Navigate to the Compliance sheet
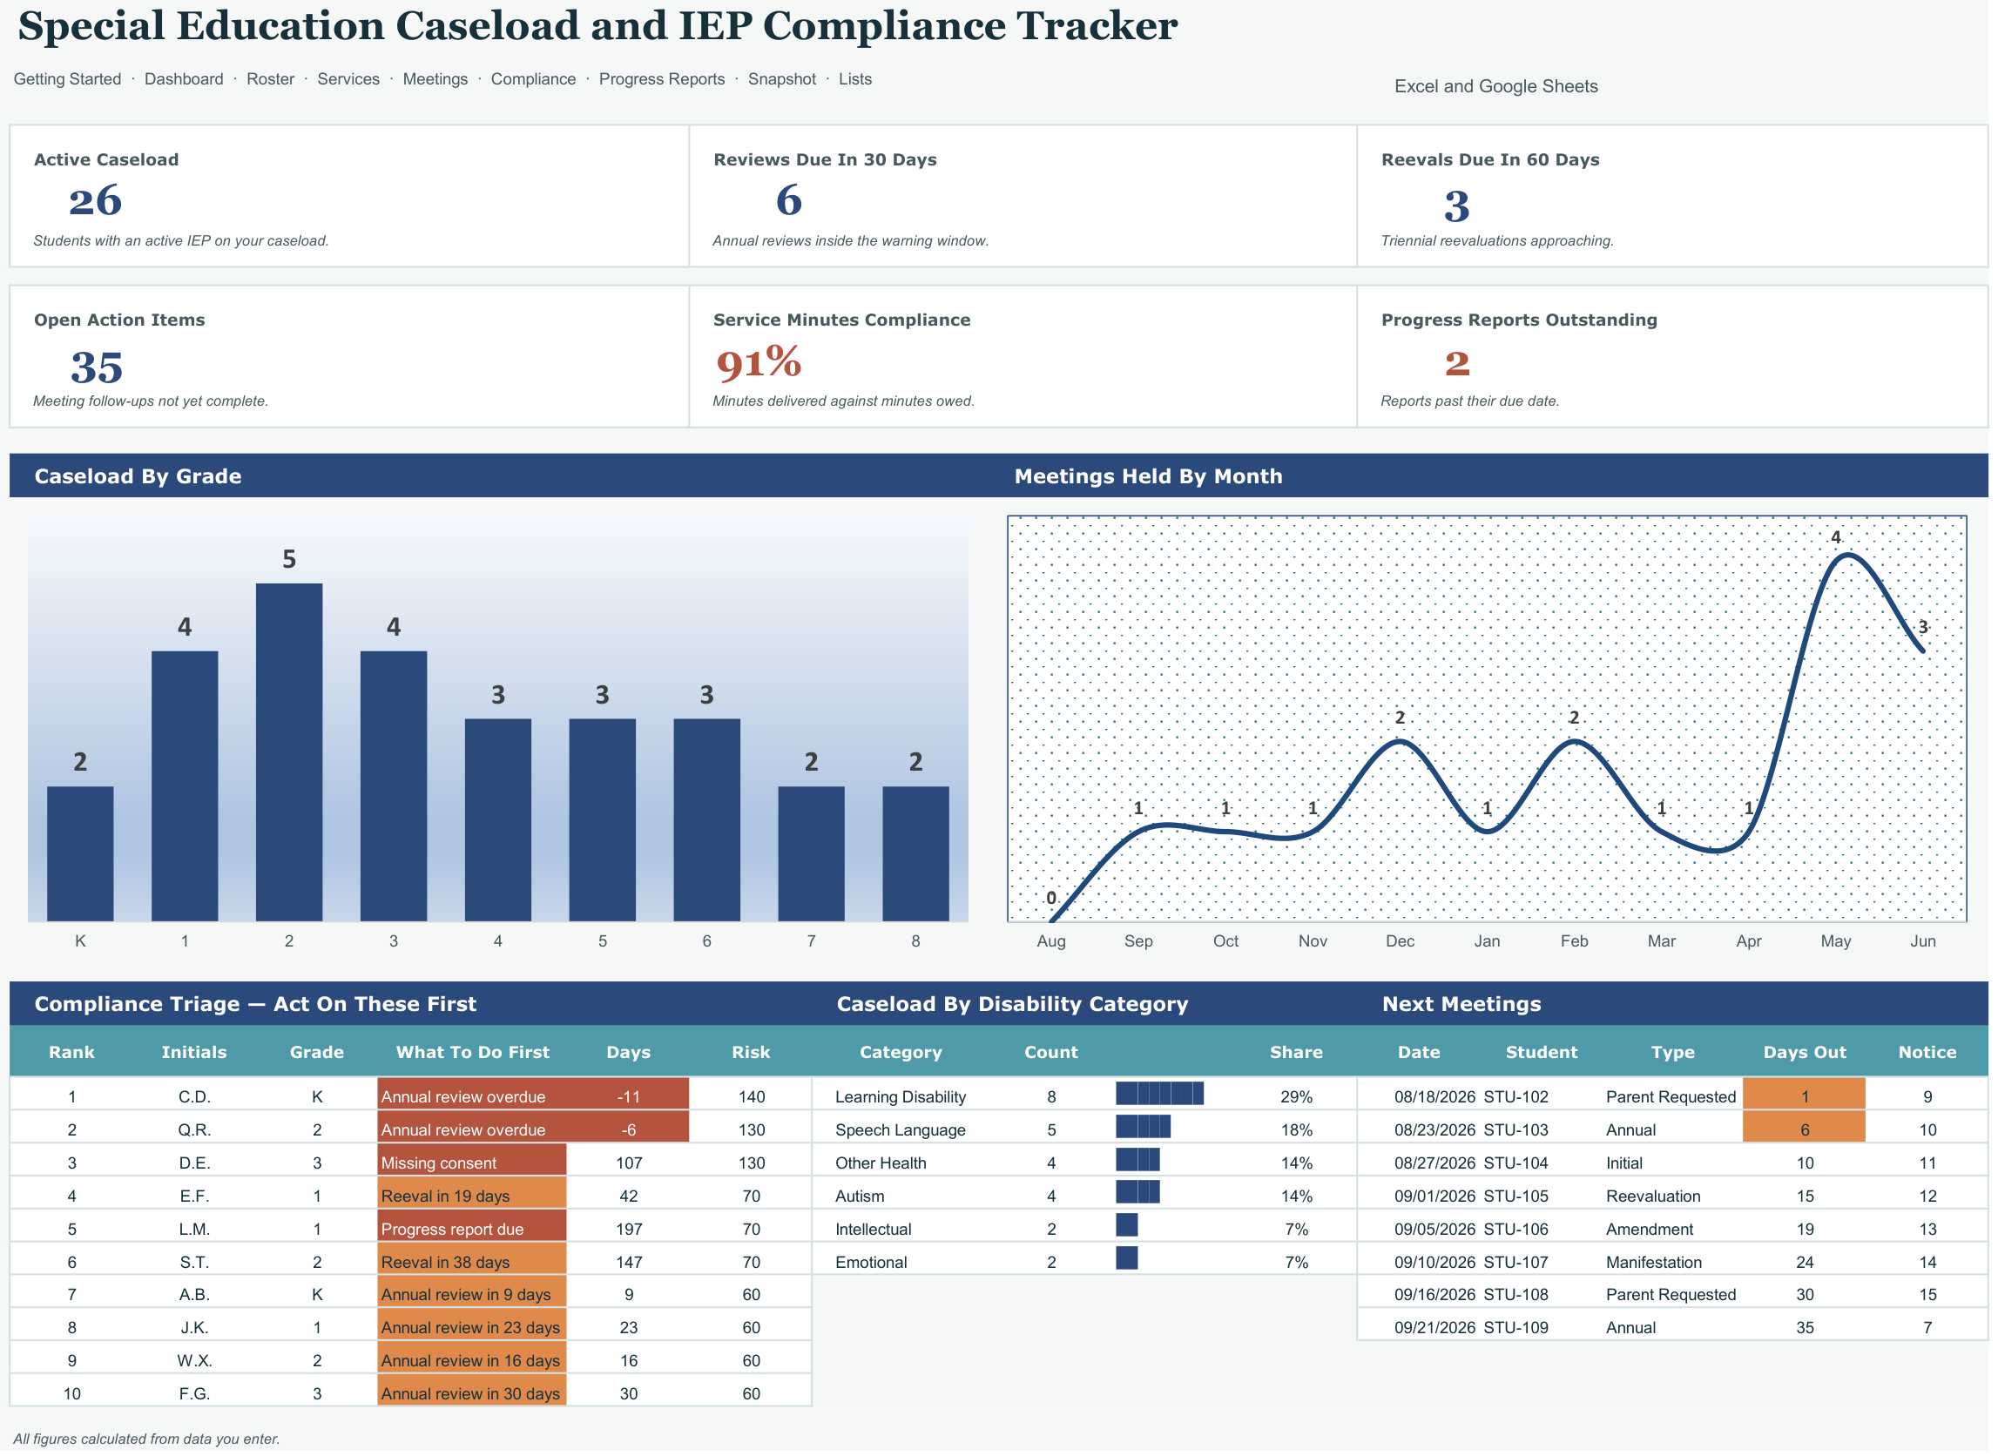Image resolution: width=1998 pixels, height=1456 pixels. coord(534,79)
